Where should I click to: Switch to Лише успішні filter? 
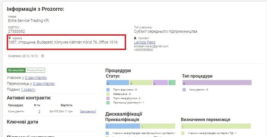click(x=35, y=70)
